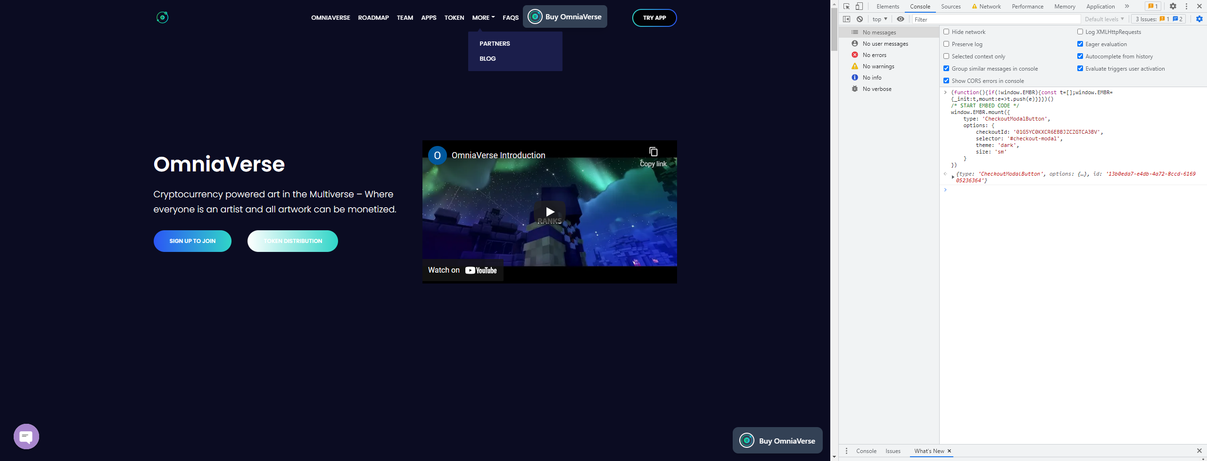1207x461 pixels.
Task: Toggle the device toolbar icon in DevTools
Action: (x=860, y=6)
